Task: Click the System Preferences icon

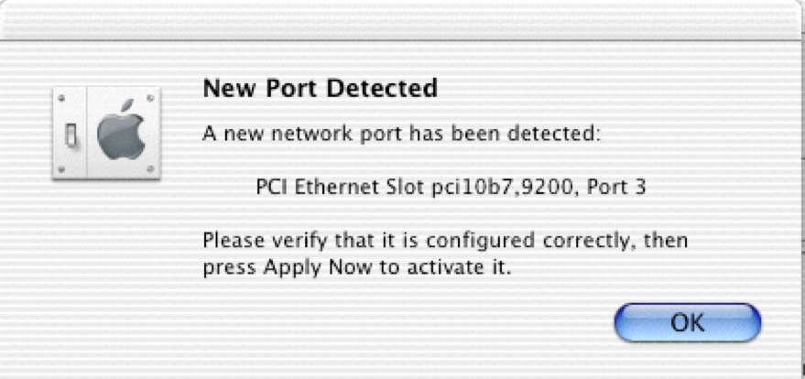Action: click(106, 134)
